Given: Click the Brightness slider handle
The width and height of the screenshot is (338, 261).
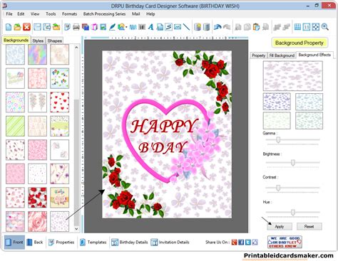Looking at the screenshot, I should tap(293, 163).
